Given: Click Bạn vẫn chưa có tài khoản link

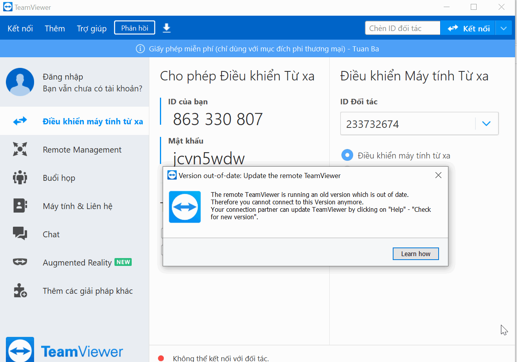Looking at the screenshot, I should (93, 88).
